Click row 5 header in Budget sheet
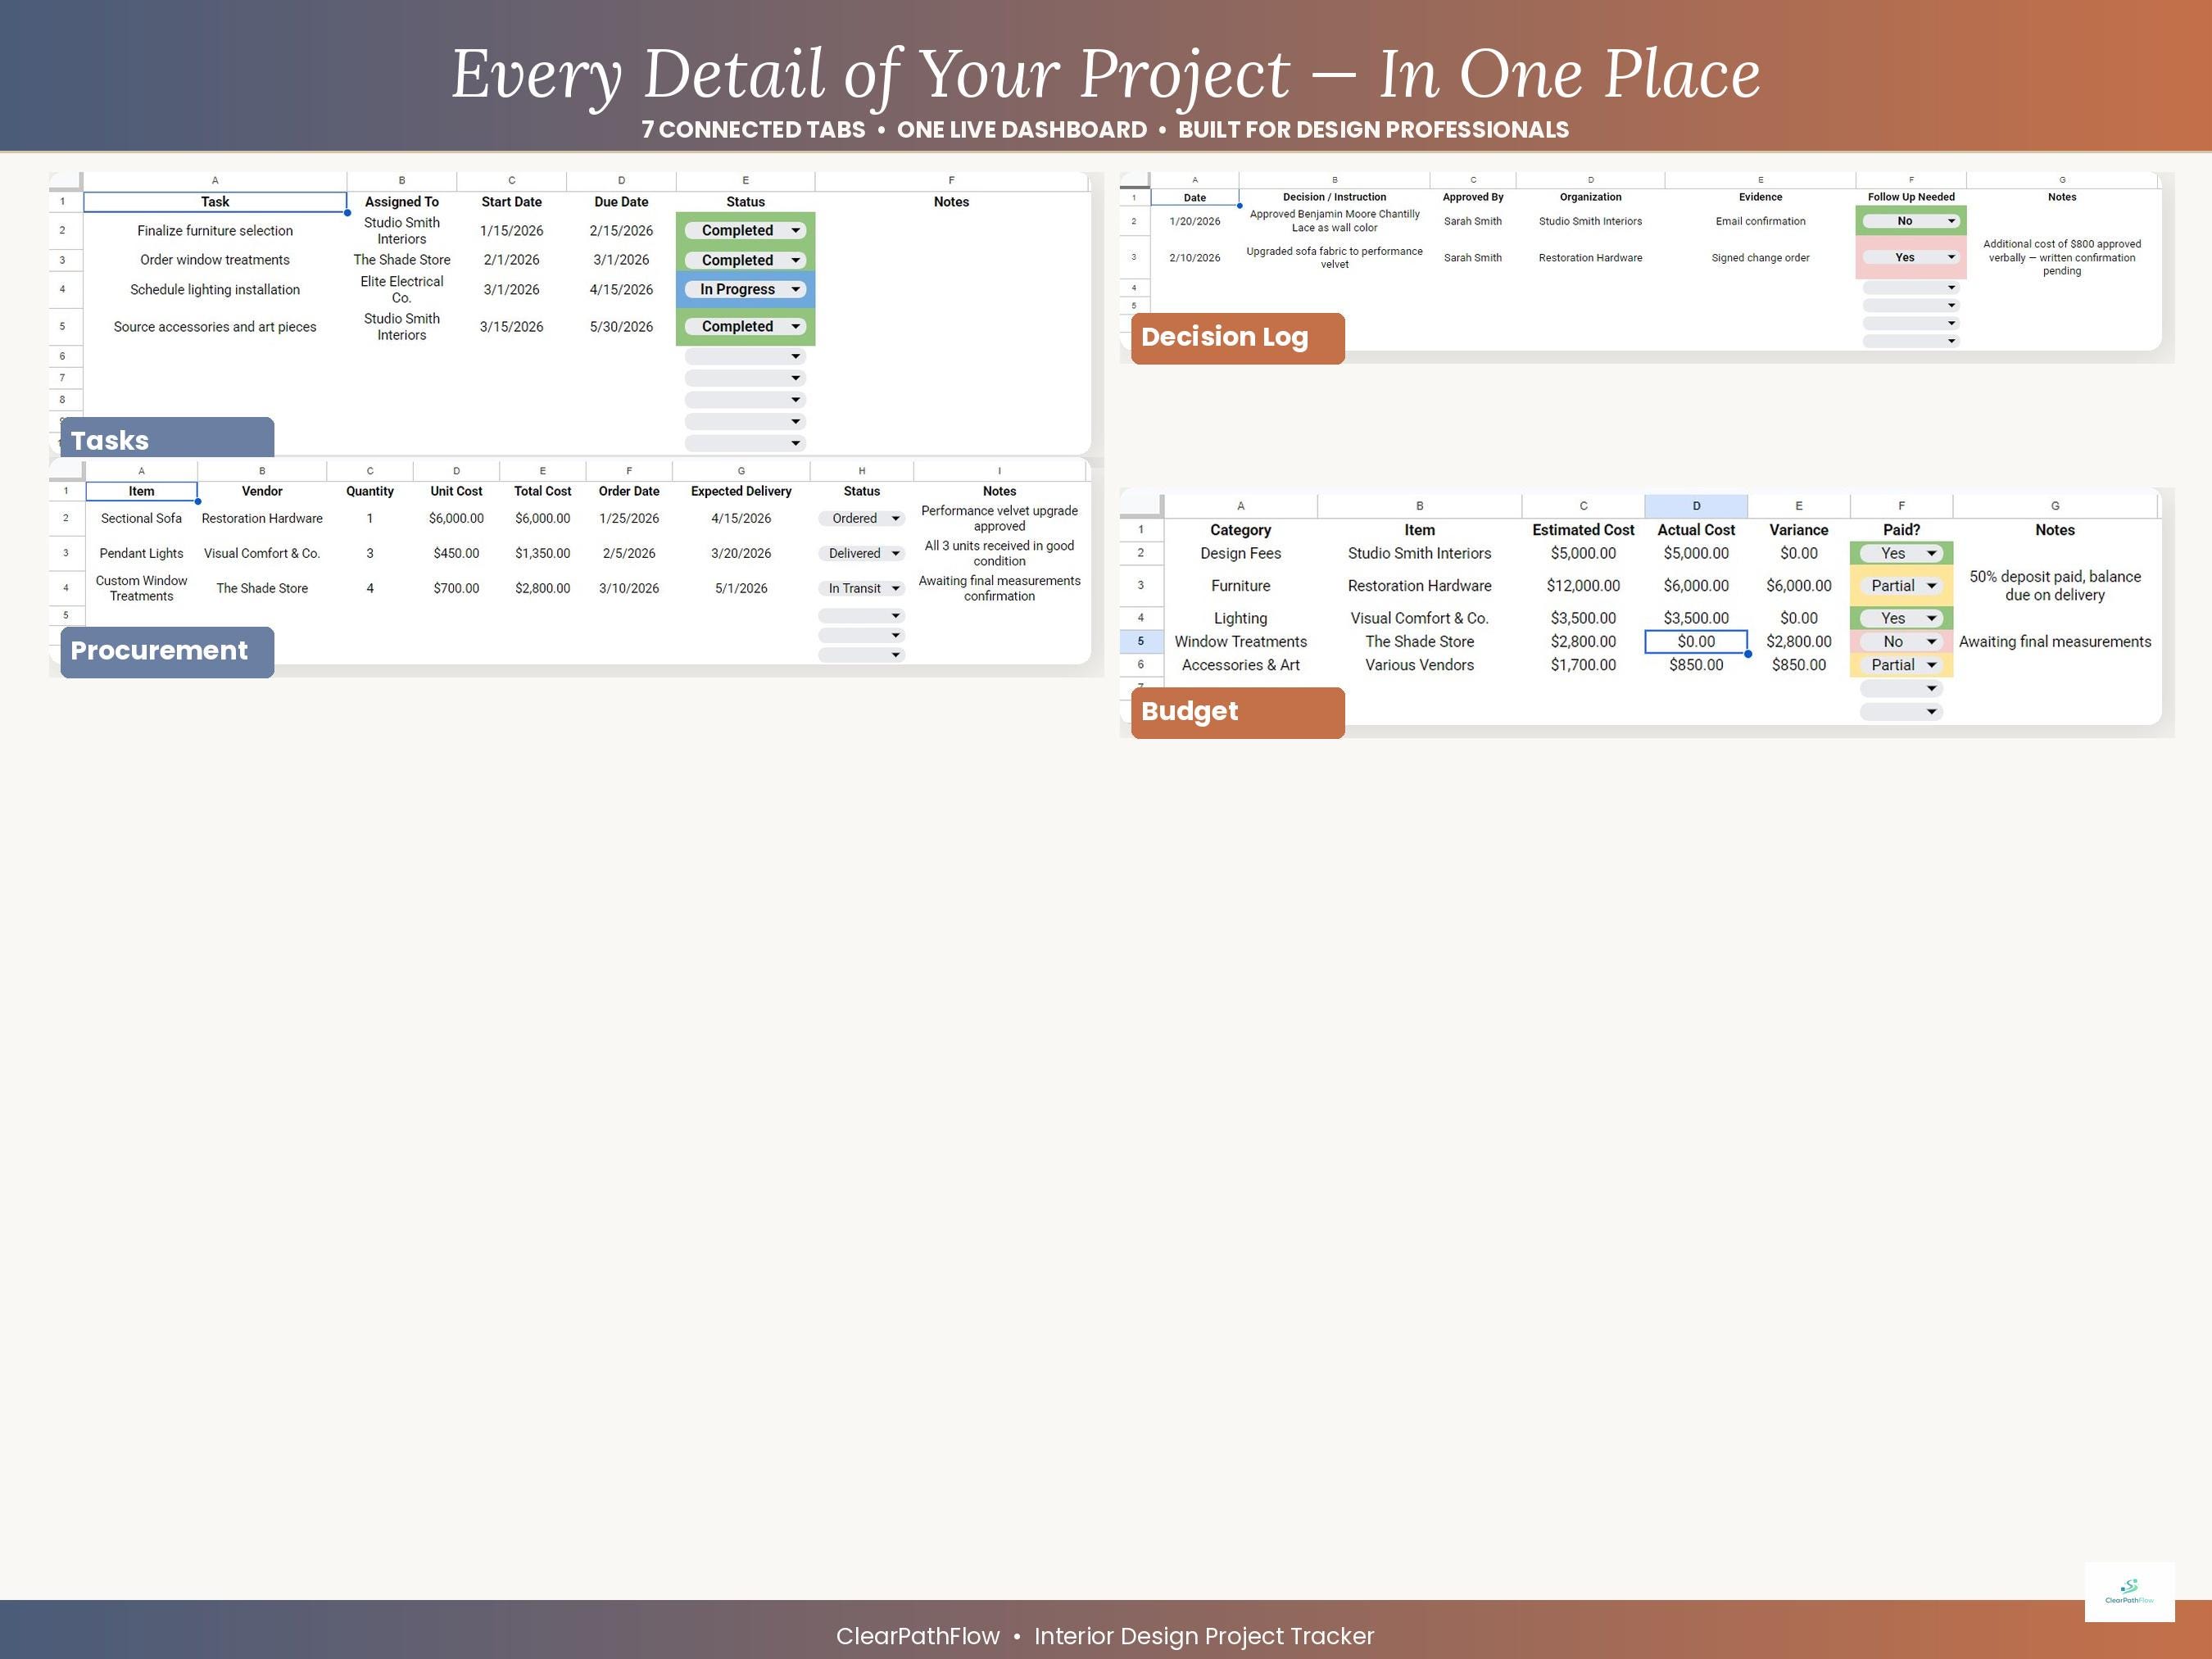This screenshot has height=1659, width=2212. tap(1141, 642)
